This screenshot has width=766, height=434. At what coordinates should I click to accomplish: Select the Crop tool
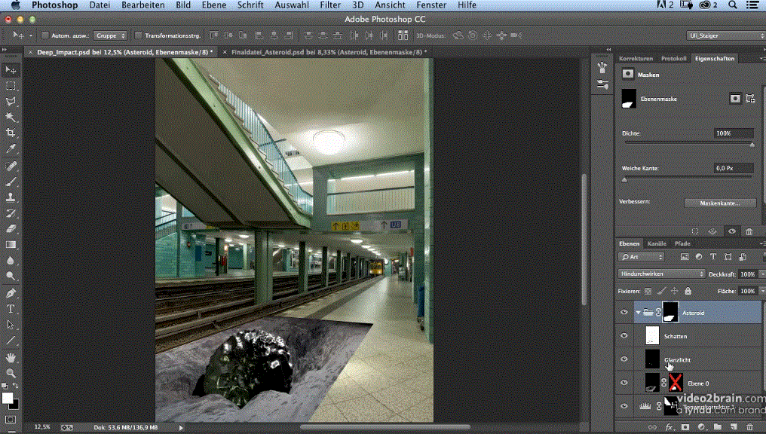pyautogui.click(x=11, y=133)
